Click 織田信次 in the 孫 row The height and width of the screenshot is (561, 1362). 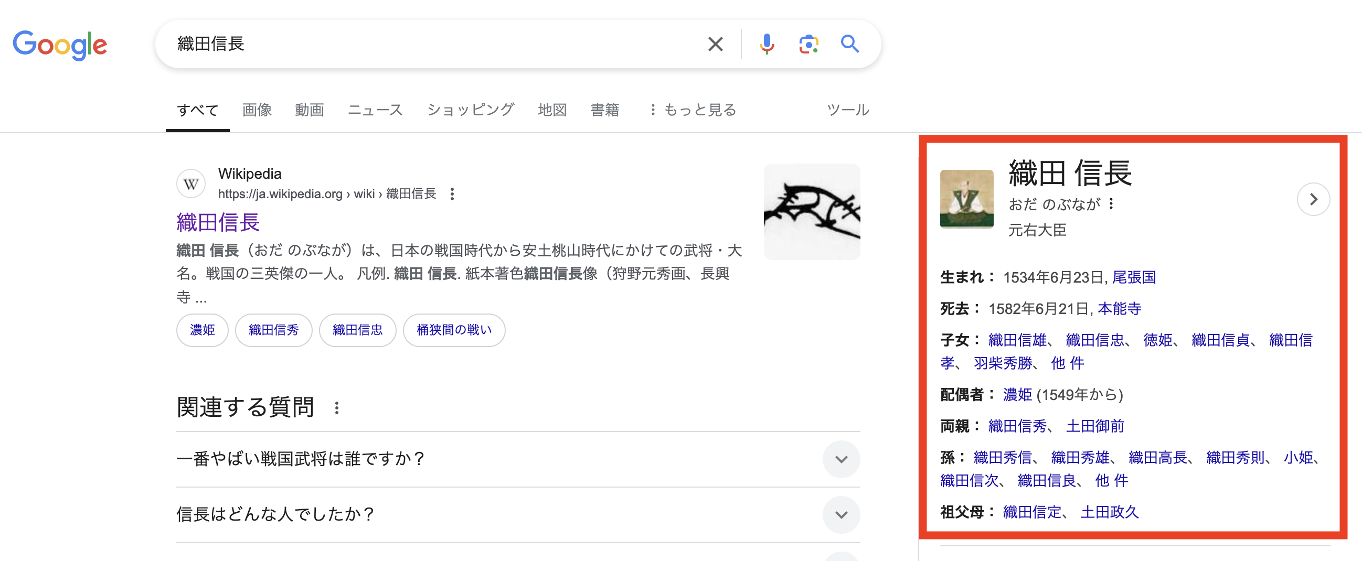(969, 481)
